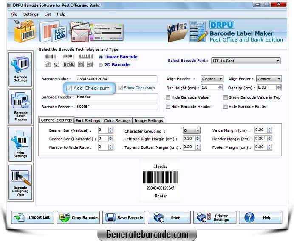
Task: Adjust Bar Height spinner arrows
Action: (x=220, y=88)
